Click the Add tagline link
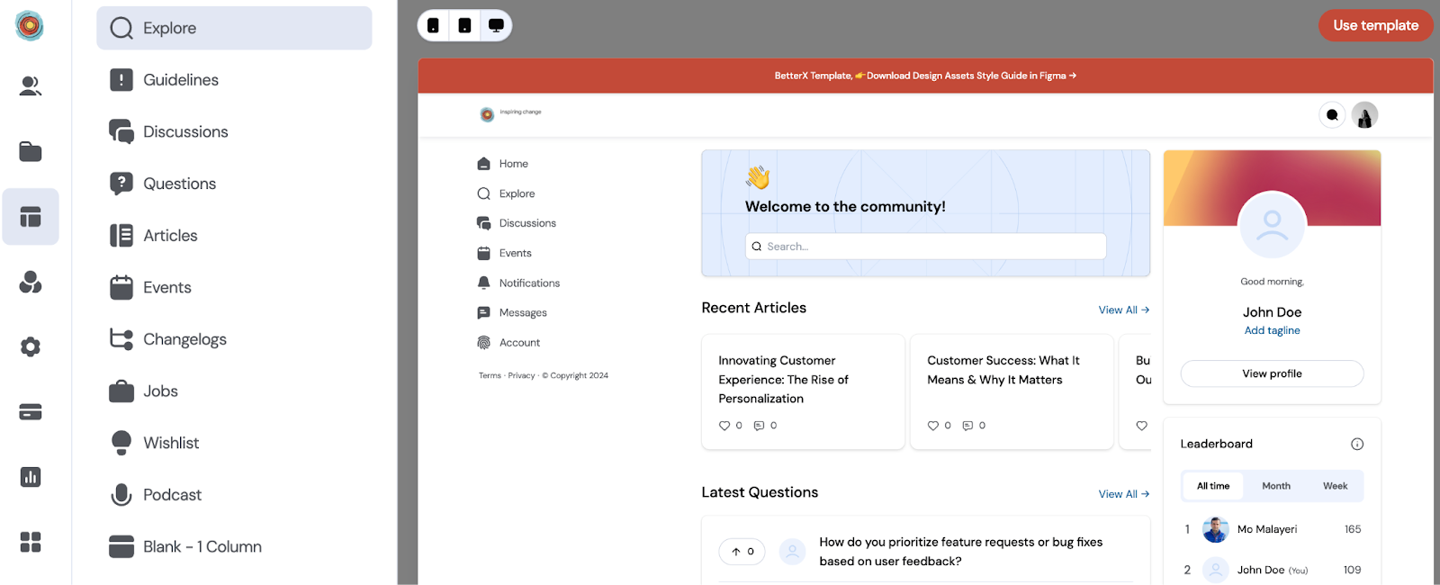 1272,330
